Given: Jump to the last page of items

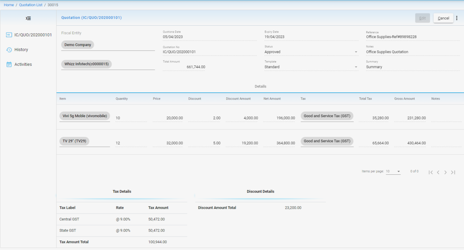Looking at the screenshot, I should click(453, 172).
